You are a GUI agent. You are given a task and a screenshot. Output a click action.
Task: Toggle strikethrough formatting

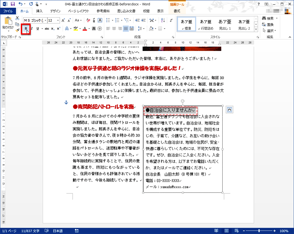tap(47, 29)
